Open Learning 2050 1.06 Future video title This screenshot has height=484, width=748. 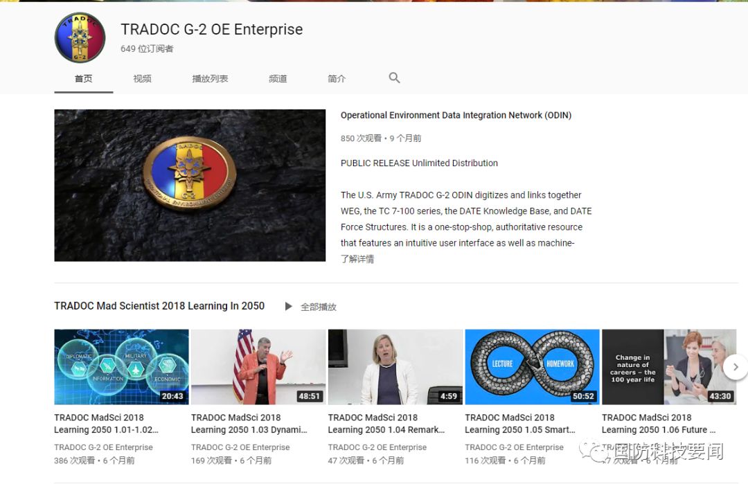click(x=659, y=424)
